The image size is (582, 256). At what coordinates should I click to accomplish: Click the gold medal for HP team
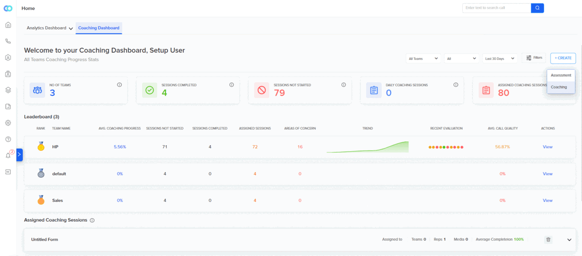41,146
